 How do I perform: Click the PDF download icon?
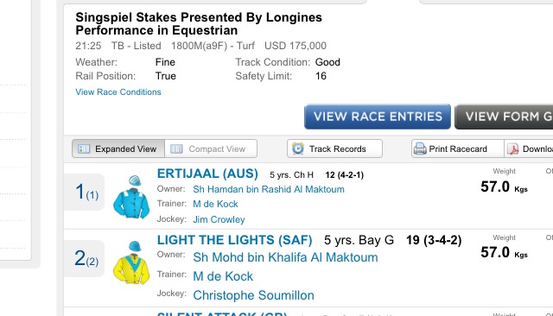(513, 149)
